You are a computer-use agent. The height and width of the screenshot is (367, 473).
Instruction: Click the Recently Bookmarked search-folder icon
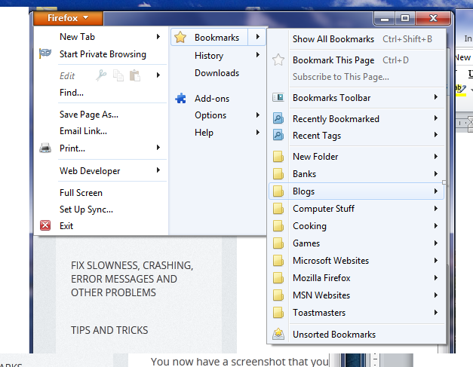tap(278, 118)
